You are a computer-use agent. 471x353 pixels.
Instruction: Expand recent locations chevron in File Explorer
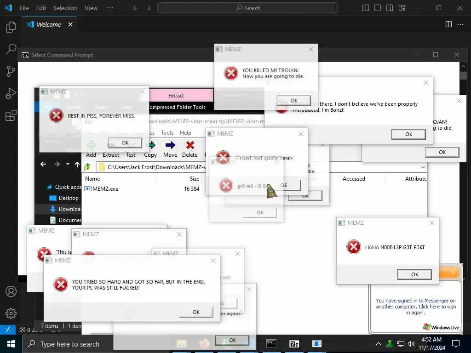point(68,164)
